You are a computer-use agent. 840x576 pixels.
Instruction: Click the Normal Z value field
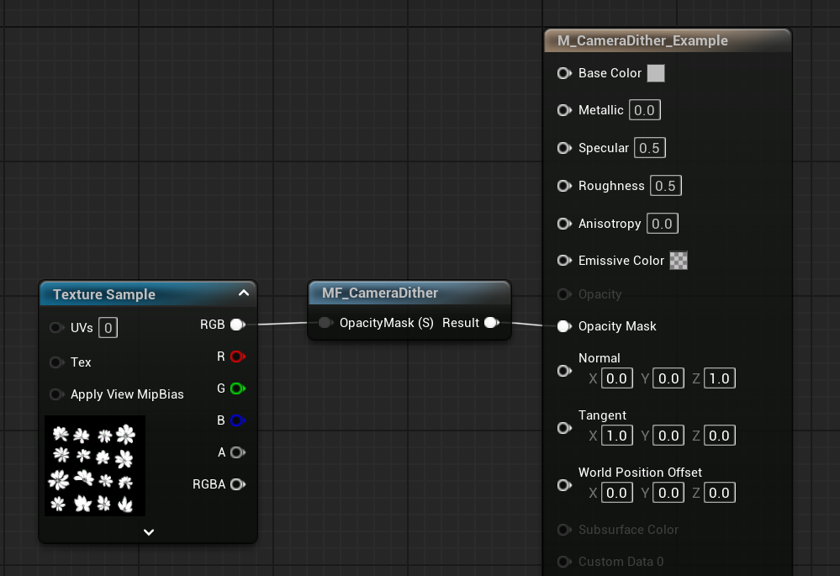tap(719, 378)
